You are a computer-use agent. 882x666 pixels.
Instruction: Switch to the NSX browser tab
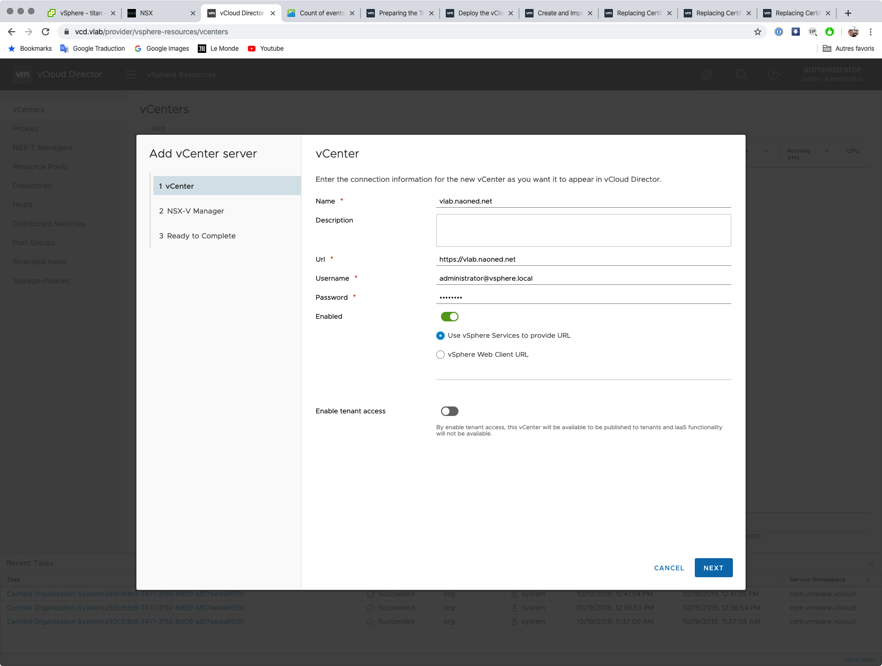159,13
